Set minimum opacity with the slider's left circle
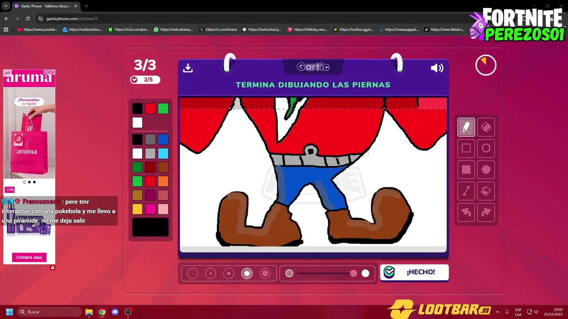 pos(289,273)
